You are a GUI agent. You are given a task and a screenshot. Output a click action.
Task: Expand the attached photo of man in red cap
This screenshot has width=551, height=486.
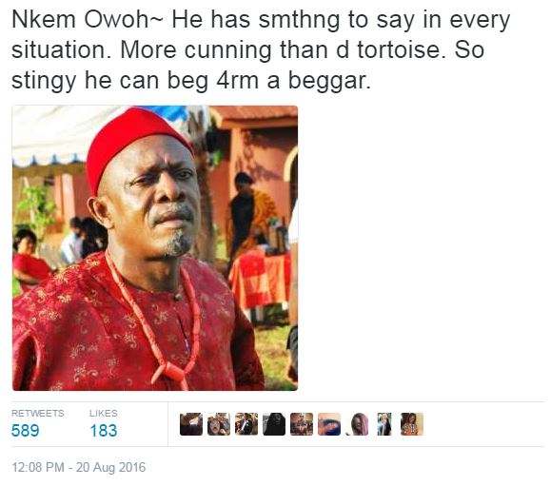tap(155, 248)
